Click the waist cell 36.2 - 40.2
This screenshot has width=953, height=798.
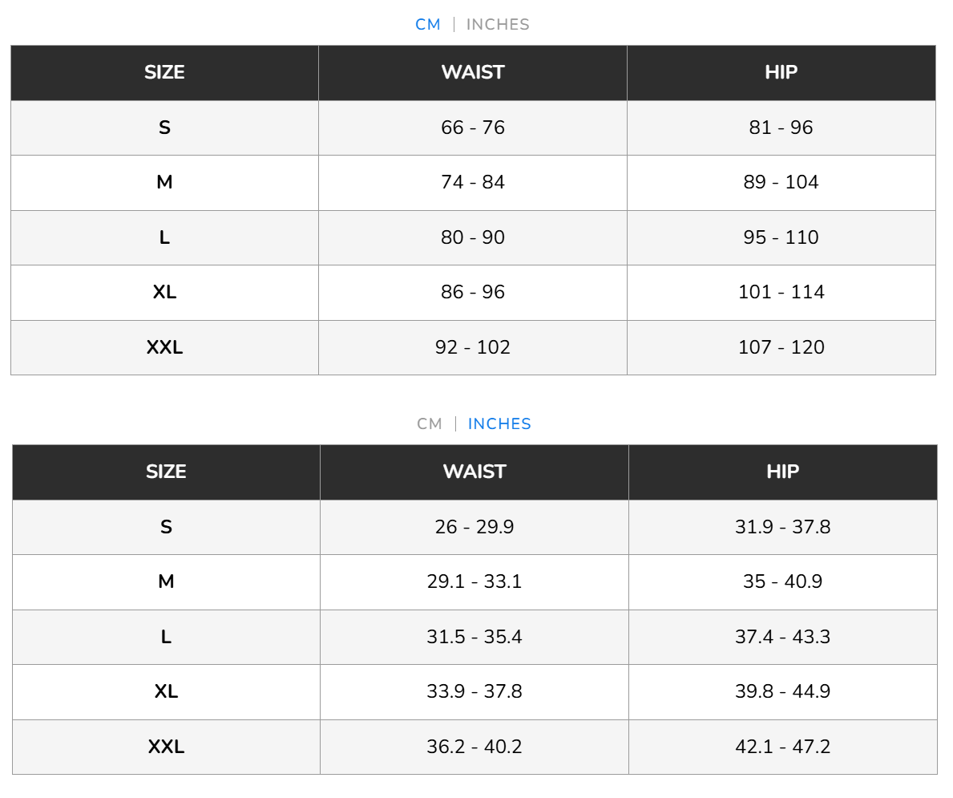pos(474,747)
